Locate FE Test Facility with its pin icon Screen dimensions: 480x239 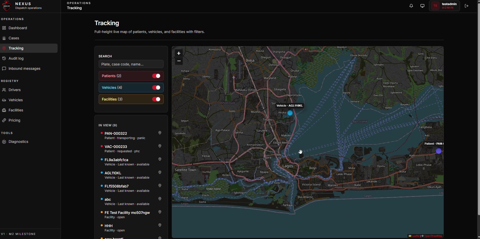160,212
